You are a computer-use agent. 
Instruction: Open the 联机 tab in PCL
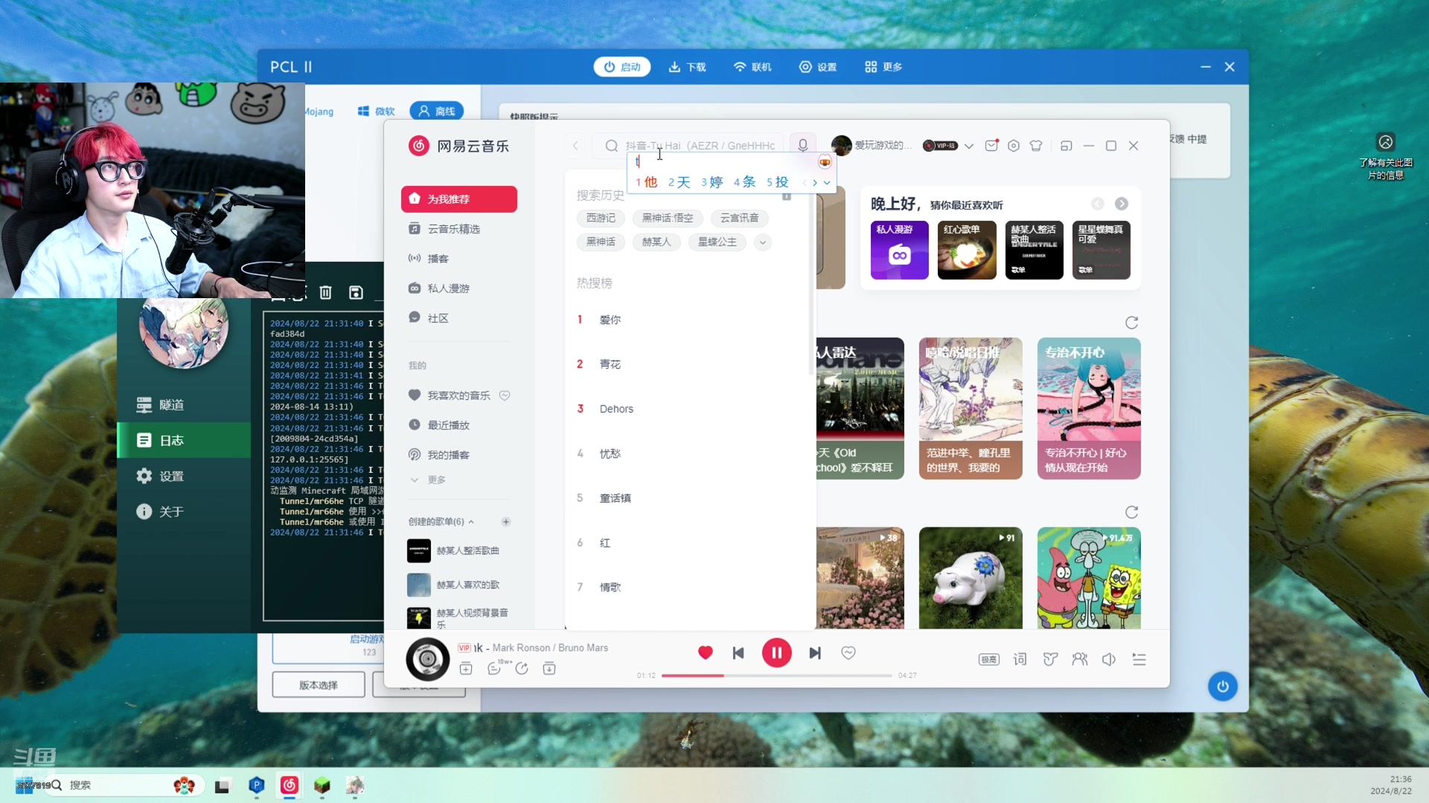tap(752, 67)
